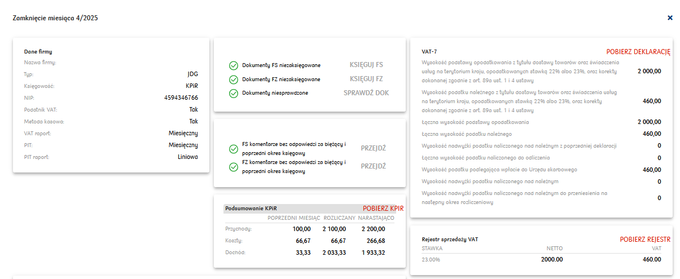Click the 23.00% rate row

coord(541,259)
